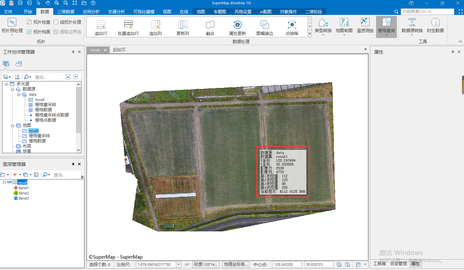Click previous search result arrow in workspace
Image resolution: width=464 pixels, height=270 pixels.
[68, 77]
